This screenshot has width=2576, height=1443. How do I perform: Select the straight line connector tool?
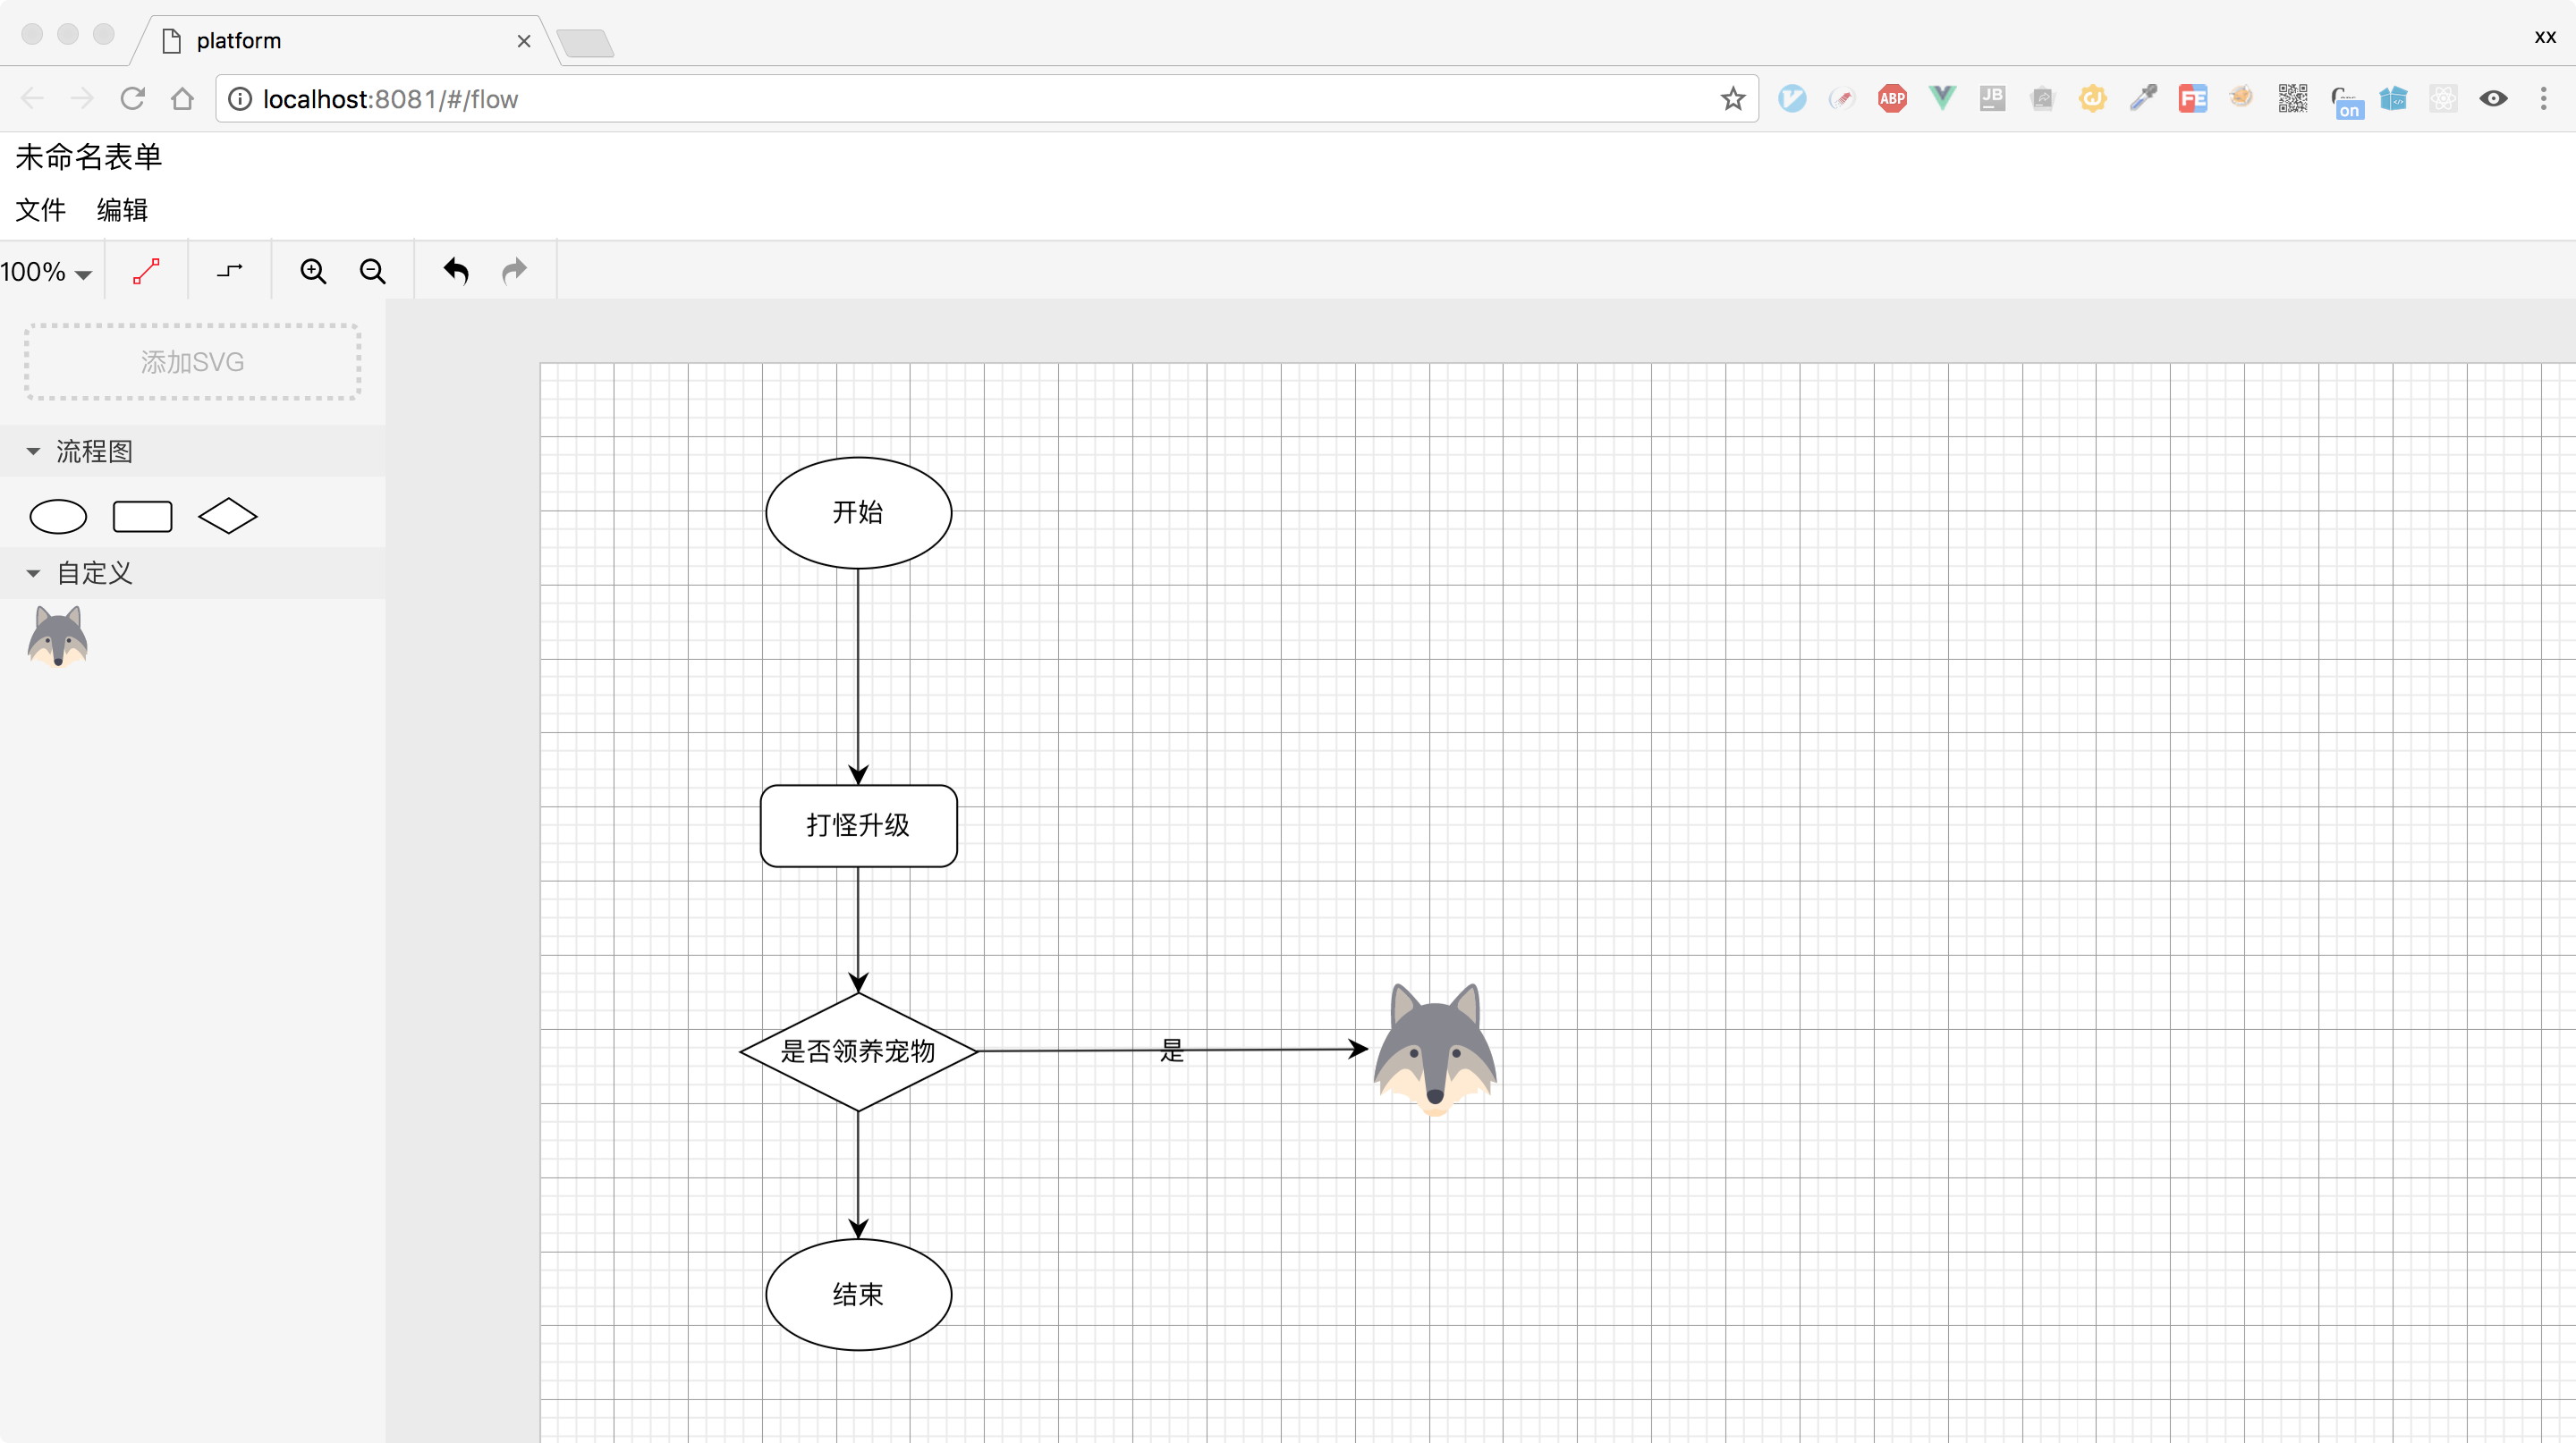[x=147, y=271]
